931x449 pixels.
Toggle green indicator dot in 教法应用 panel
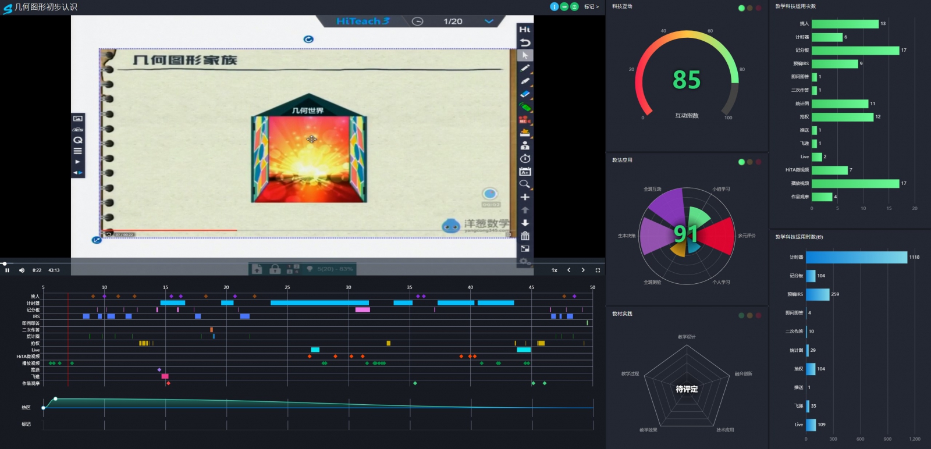pyautogui.click(x=741, y=162)
